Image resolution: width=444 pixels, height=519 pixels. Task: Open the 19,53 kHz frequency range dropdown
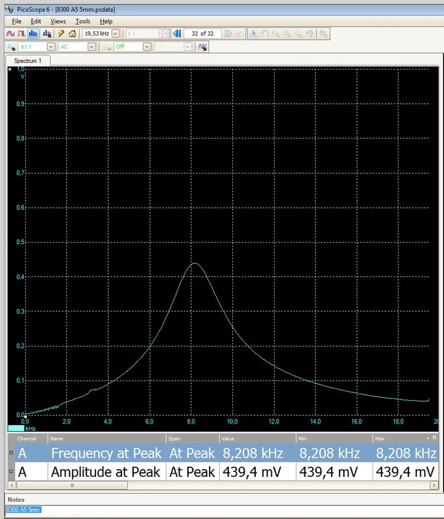116,34
